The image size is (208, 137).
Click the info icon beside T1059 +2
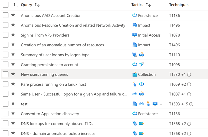click(x=189, y=84)
